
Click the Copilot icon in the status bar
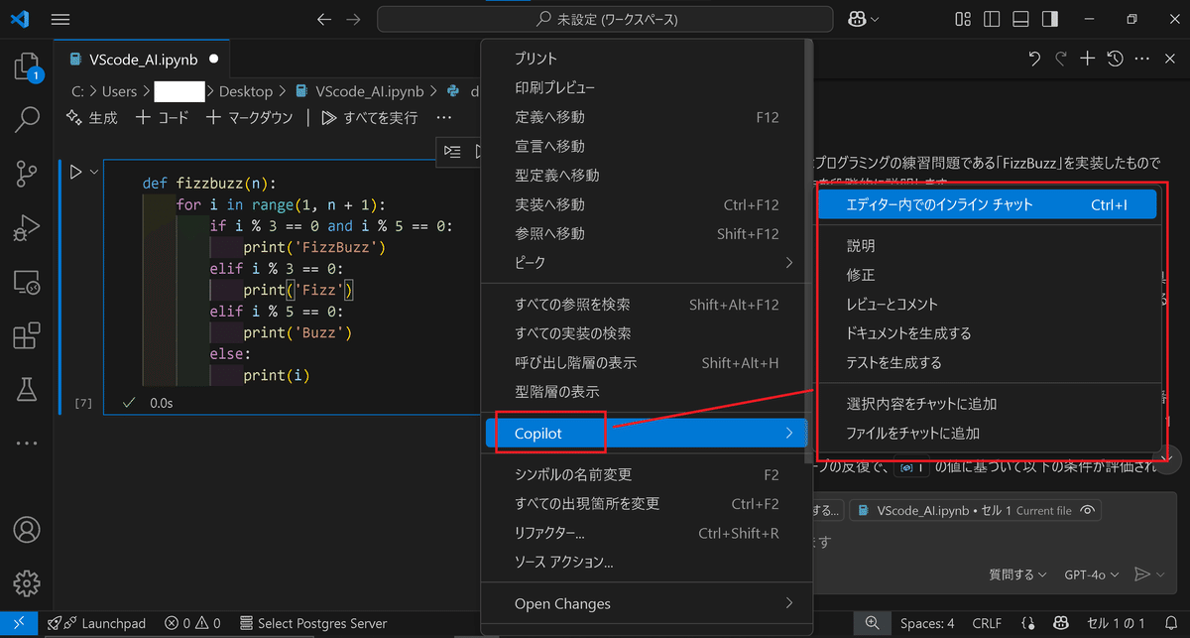pos(1061,623)
